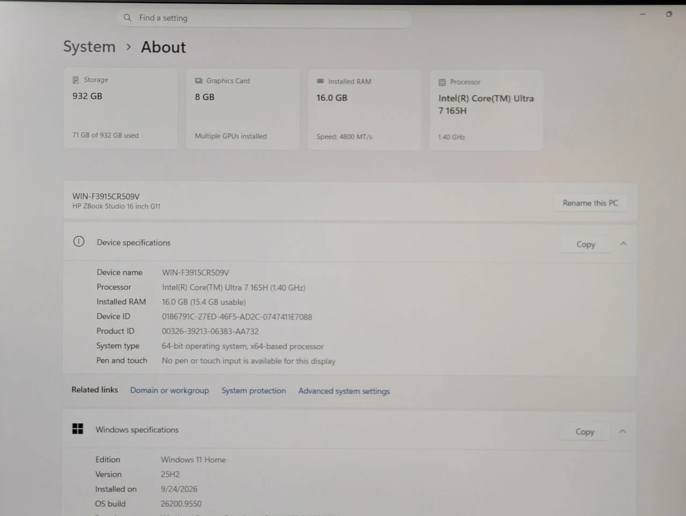Image resolution: width=686 pixels, height=516 pixels.
Task: Copy the Device specifications
Action: [586, 244]
